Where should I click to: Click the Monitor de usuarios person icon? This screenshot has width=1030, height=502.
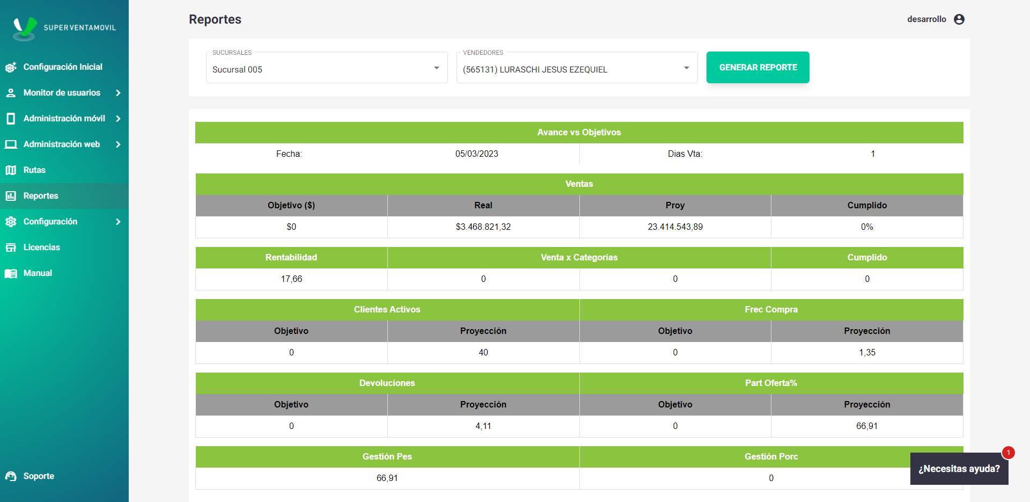11,93
